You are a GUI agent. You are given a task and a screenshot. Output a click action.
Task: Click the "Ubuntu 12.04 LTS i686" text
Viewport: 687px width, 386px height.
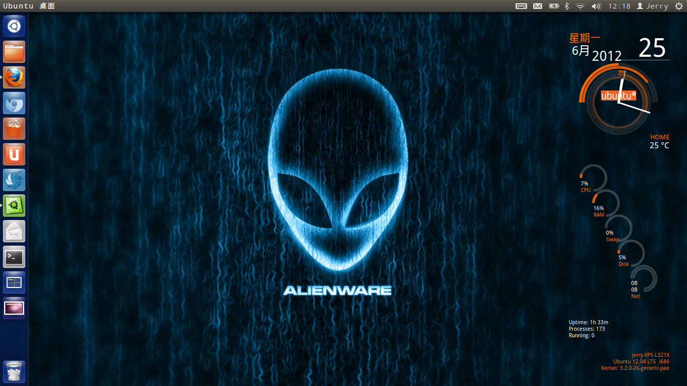tap(641, 361)
